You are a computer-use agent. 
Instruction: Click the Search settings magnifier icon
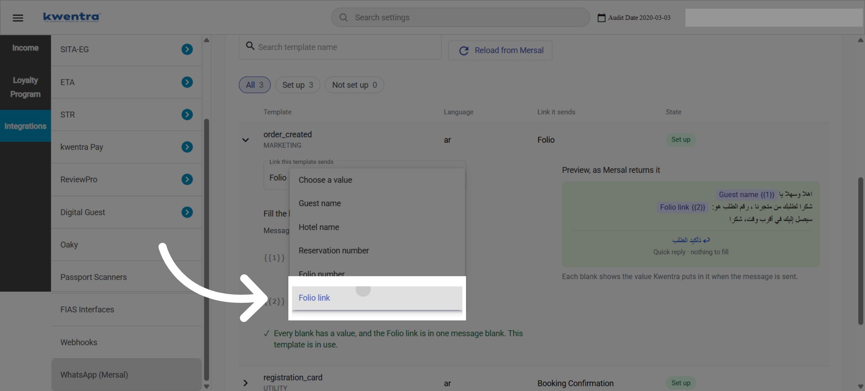[343, 17]
